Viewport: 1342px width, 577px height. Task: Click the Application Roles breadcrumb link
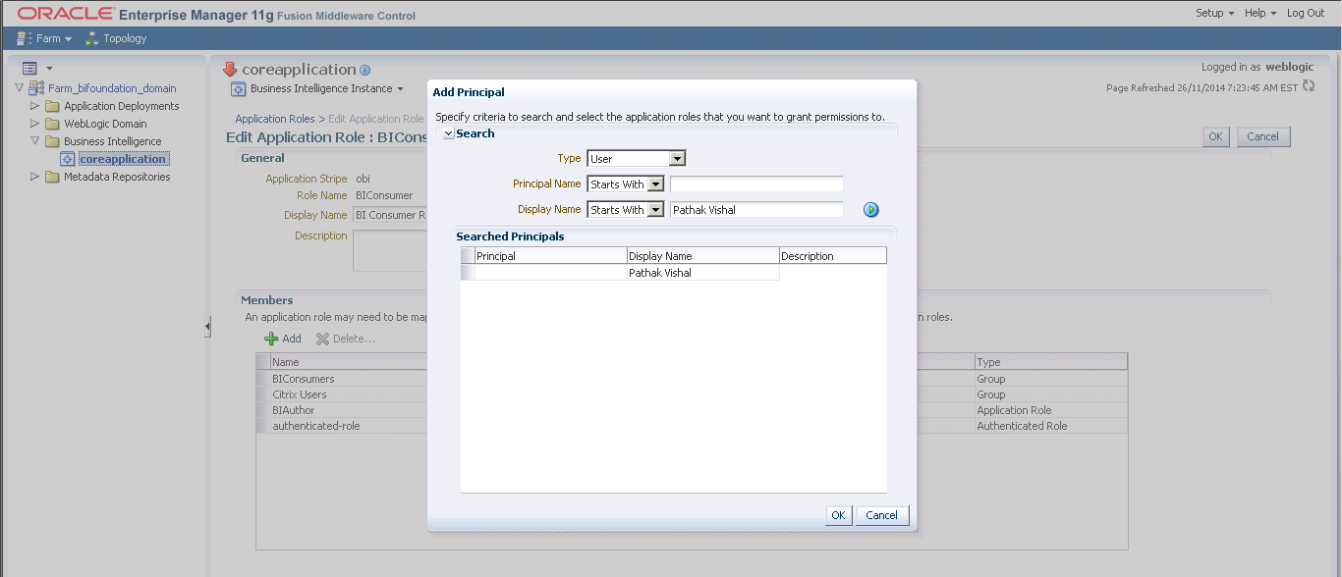tap(275, 119)
